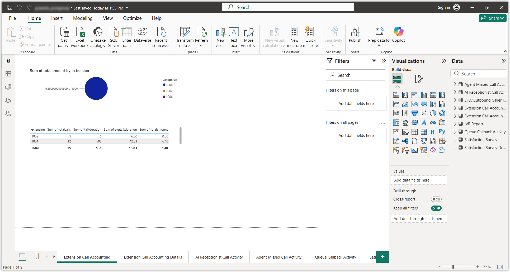Go to Agent Missed Call Activity page
This screenshot has width=510, height=272.
point(279,257)
